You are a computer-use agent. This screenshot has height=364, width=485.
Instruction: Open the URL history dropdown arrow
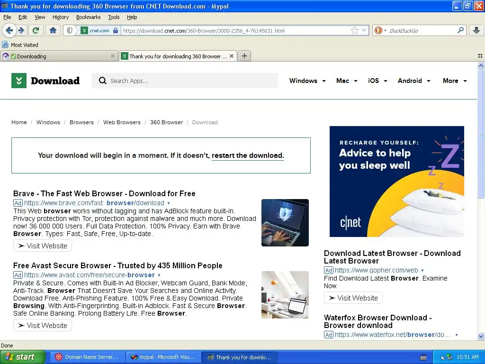(x=364, y=30)
